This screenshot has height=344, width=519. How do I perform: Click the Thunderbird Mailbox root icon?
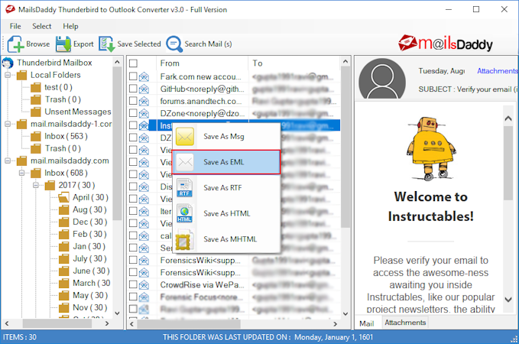click(8, 63)
